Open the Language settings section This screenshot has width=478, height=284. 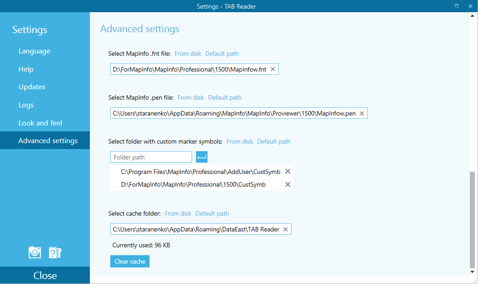click(34, 51)
